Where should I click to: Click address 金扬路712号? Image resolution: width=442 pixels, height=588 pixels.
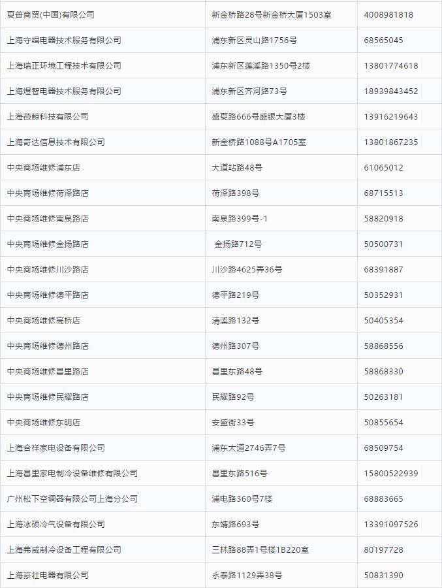pos(238,244)
